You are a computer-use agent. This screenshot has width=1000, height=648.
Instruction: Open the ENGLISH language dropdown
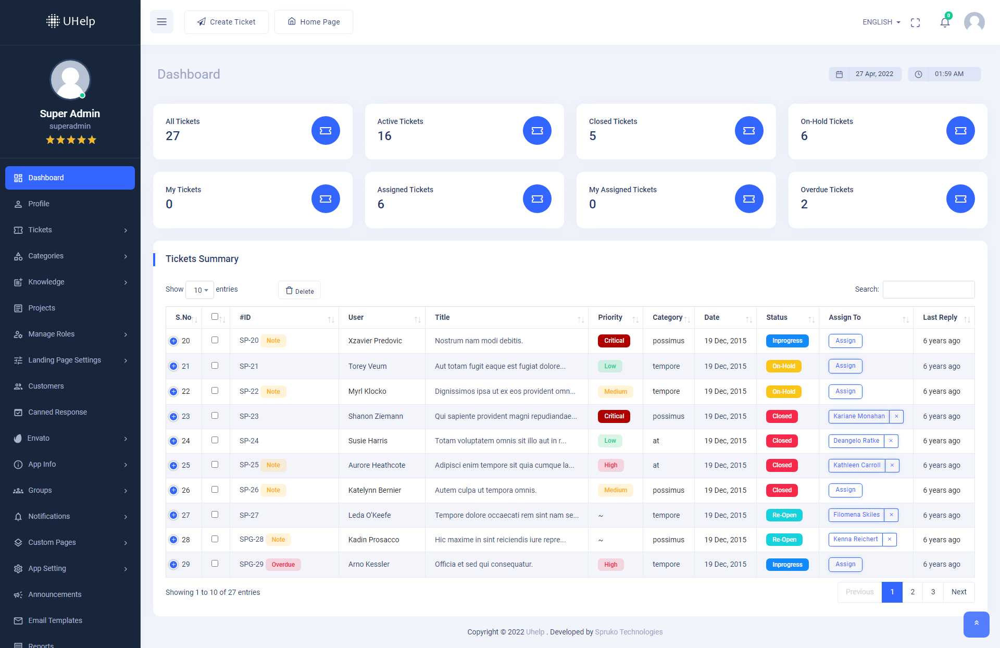(881, 22)
